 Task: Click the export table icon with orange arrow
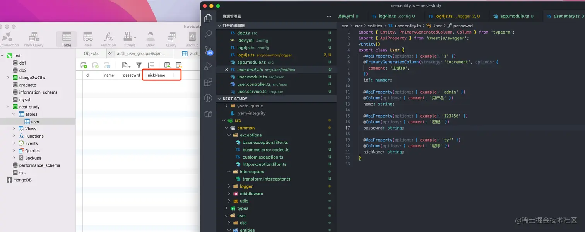point(179,65)
